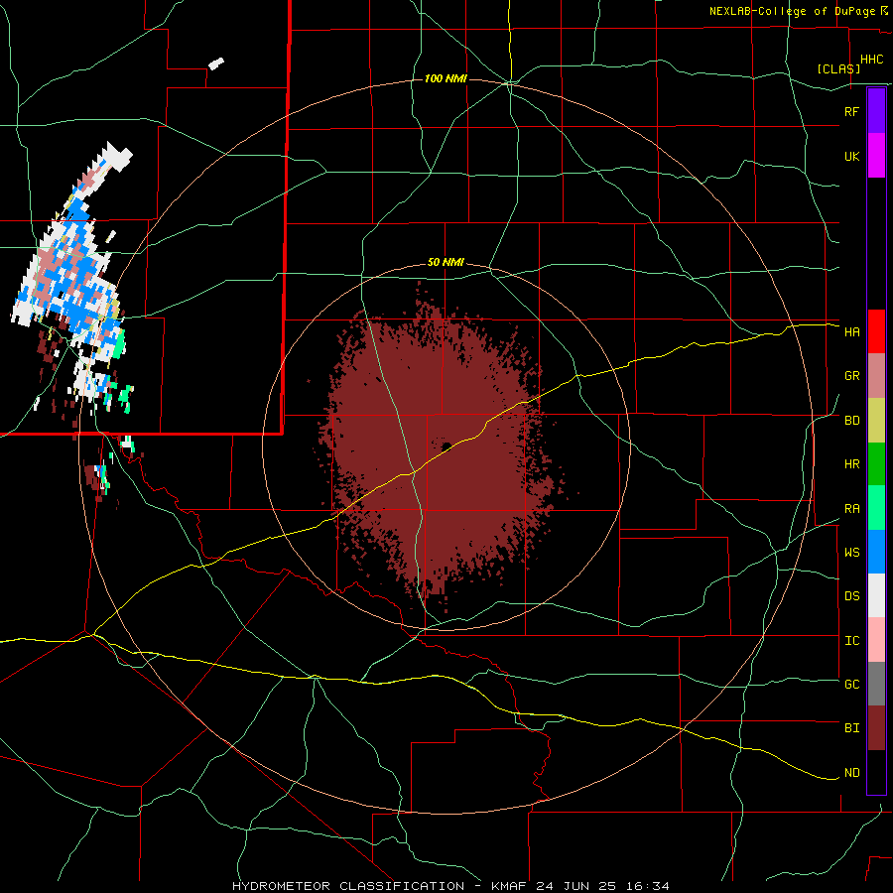
Task: Select the yellow BD legend color
Action: point(876,421)
